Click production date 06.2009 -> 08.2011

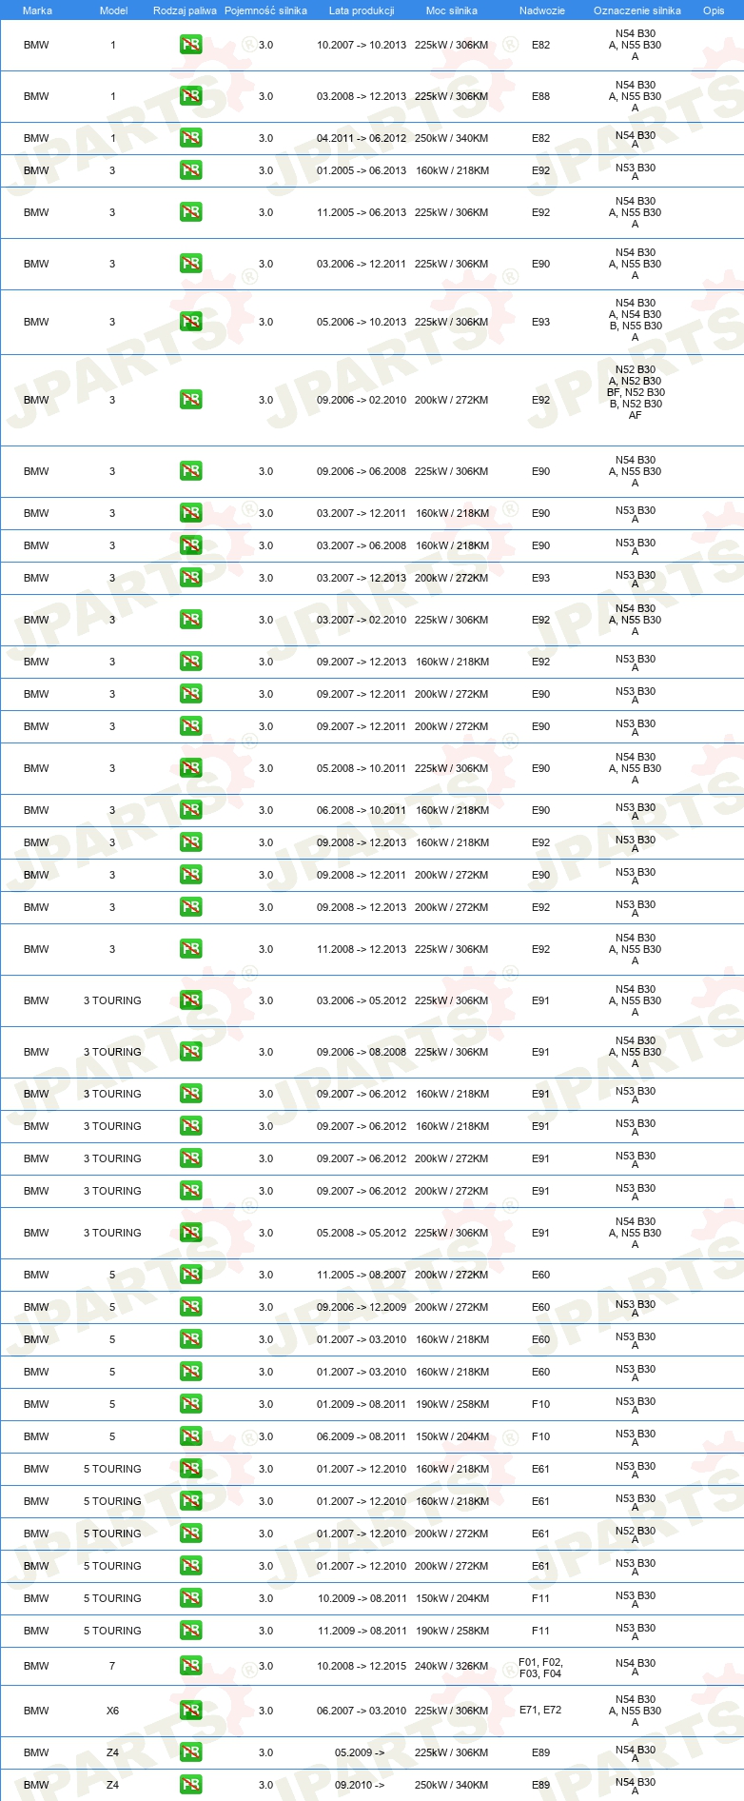click(362, 1436)
